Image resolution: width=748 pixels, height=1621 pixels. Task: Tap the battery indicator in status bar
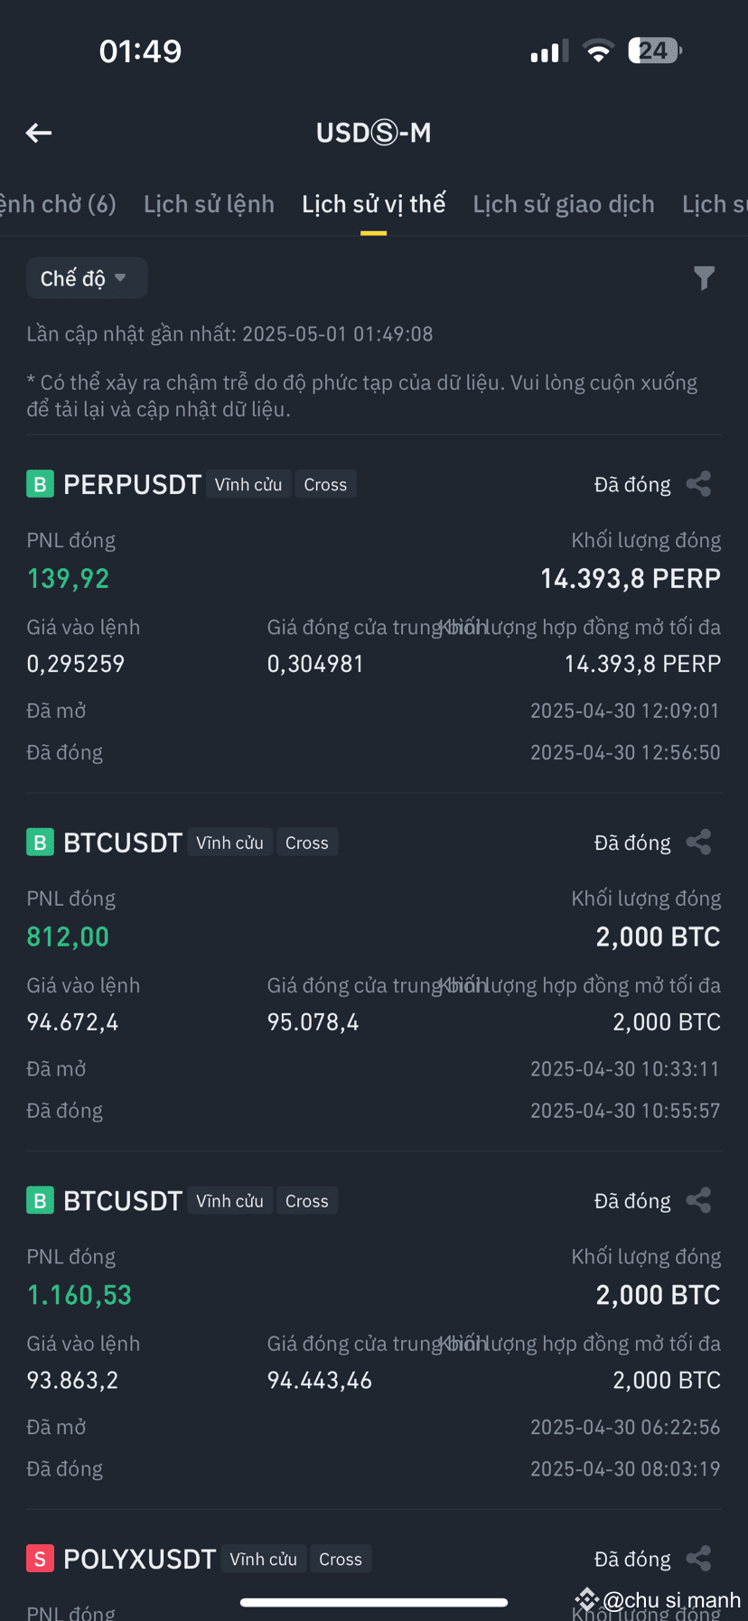tap(655, 51)
